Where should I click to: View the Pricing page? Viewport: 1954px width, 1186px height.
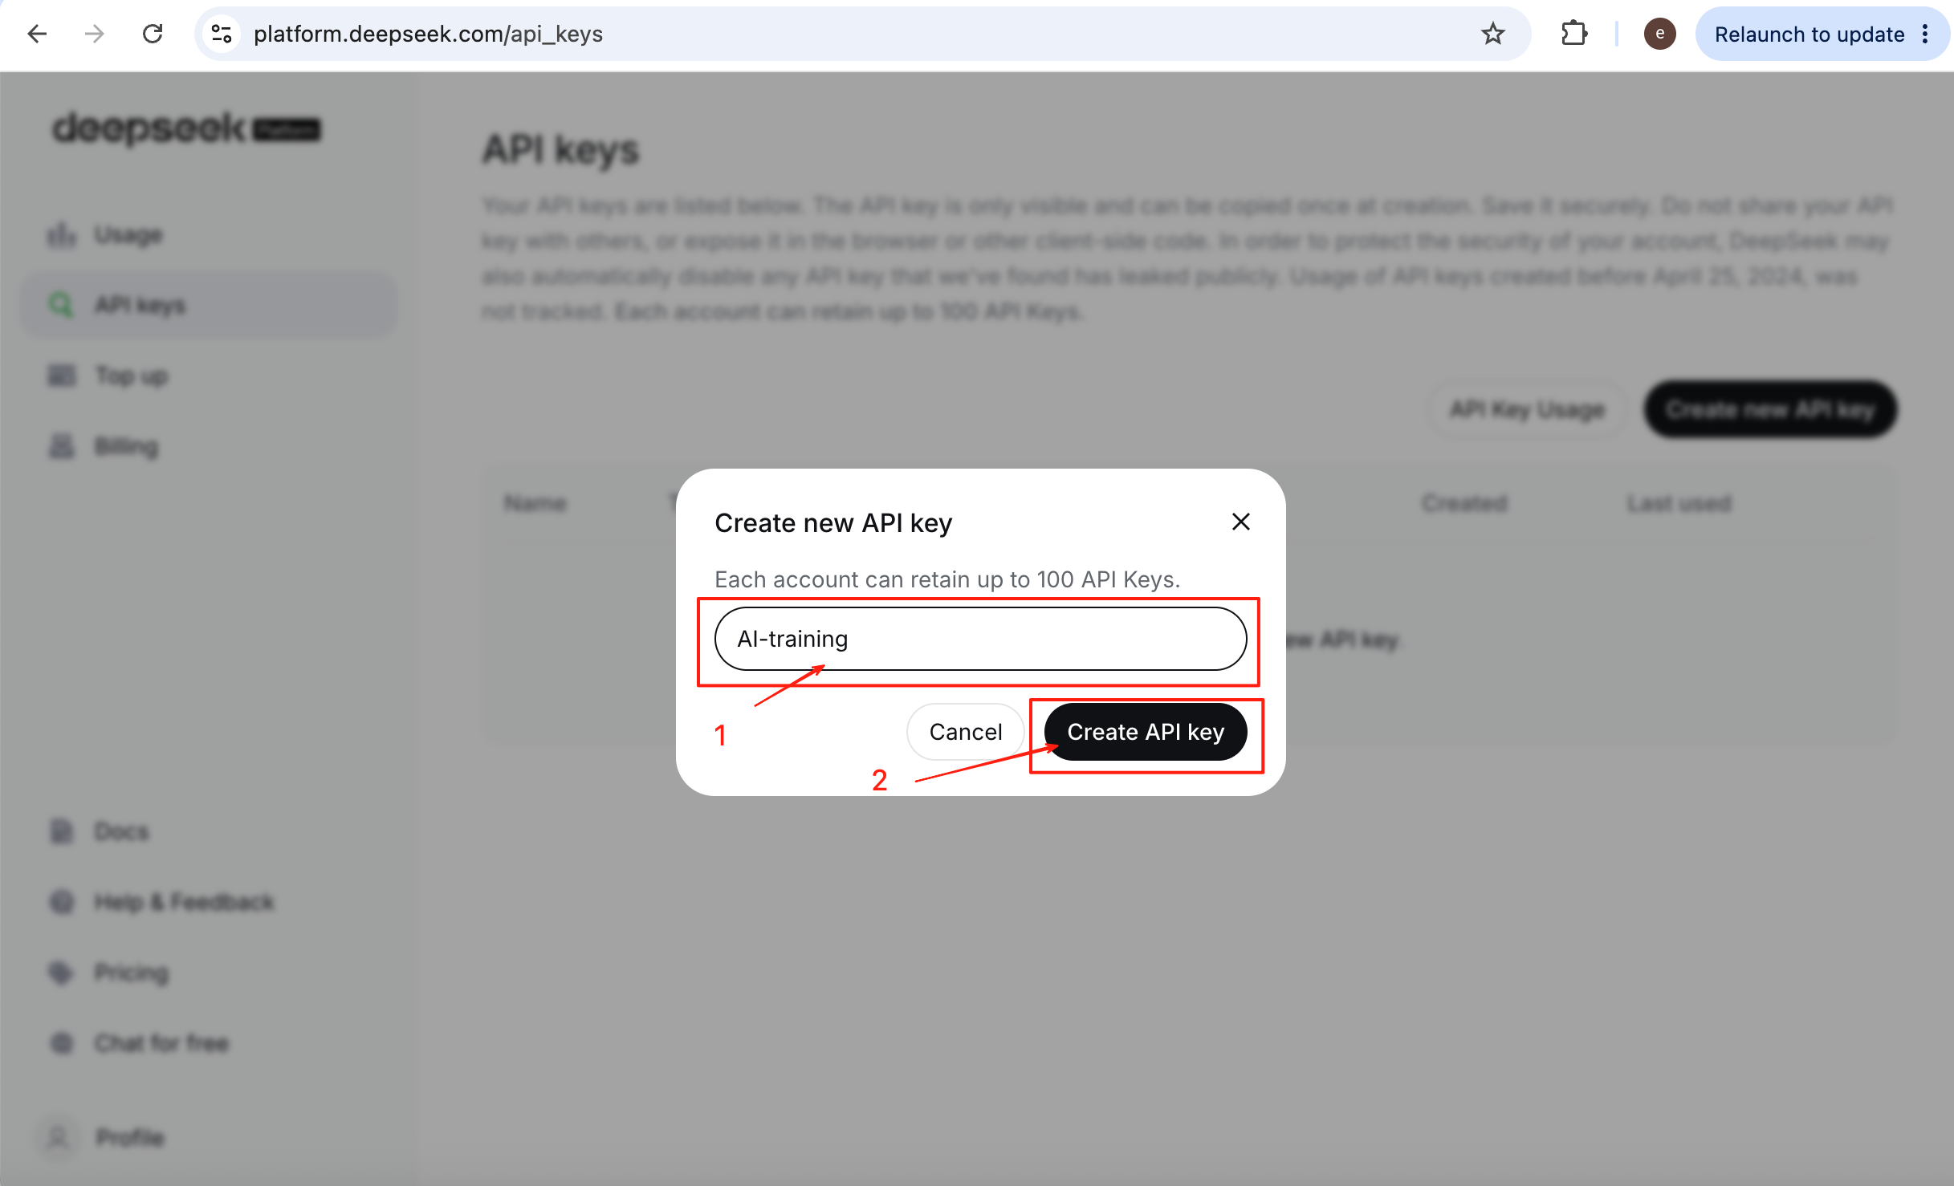click(209, 973)
